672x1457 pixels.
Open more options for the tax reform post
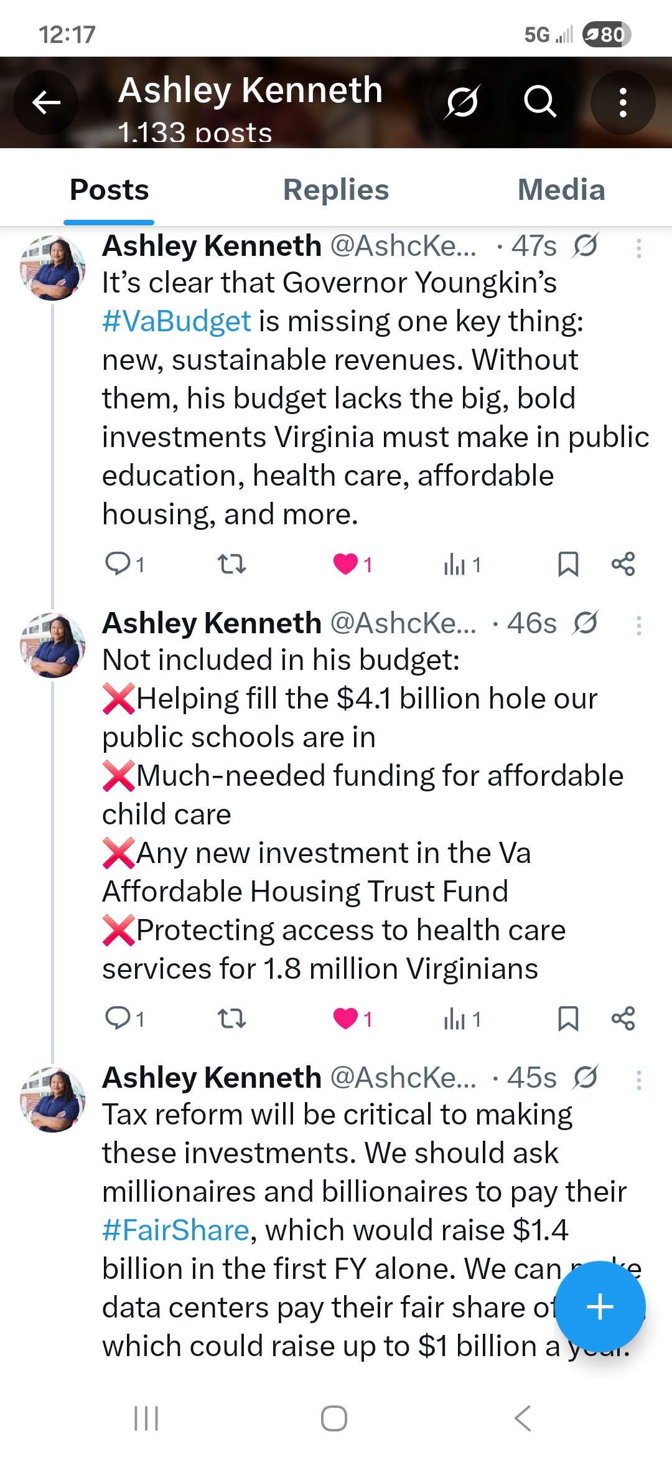coord(638,1080)
